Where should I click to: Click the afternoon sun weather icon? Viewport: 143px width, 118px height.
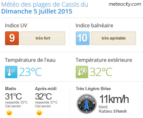click(x=39, y=113)
